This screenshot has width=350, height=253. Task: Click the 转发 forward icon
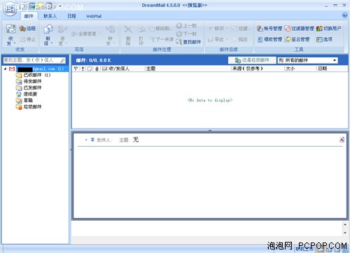[x=110, y=29]
